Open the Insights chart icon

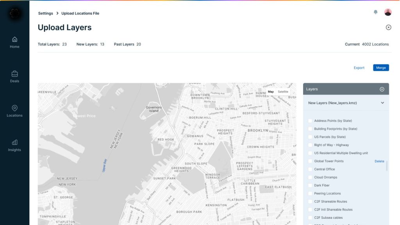point(14,143)
